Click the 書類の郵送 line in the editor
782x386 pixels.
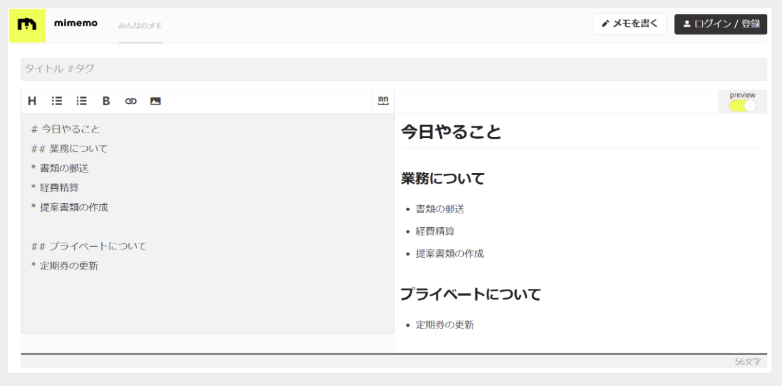(x=64, y=168)
